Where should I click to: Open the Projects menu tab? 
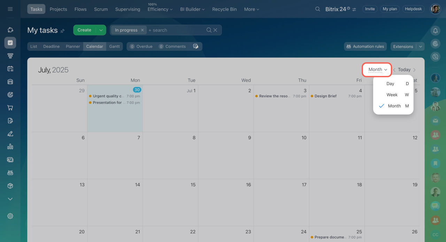(58, 9)
